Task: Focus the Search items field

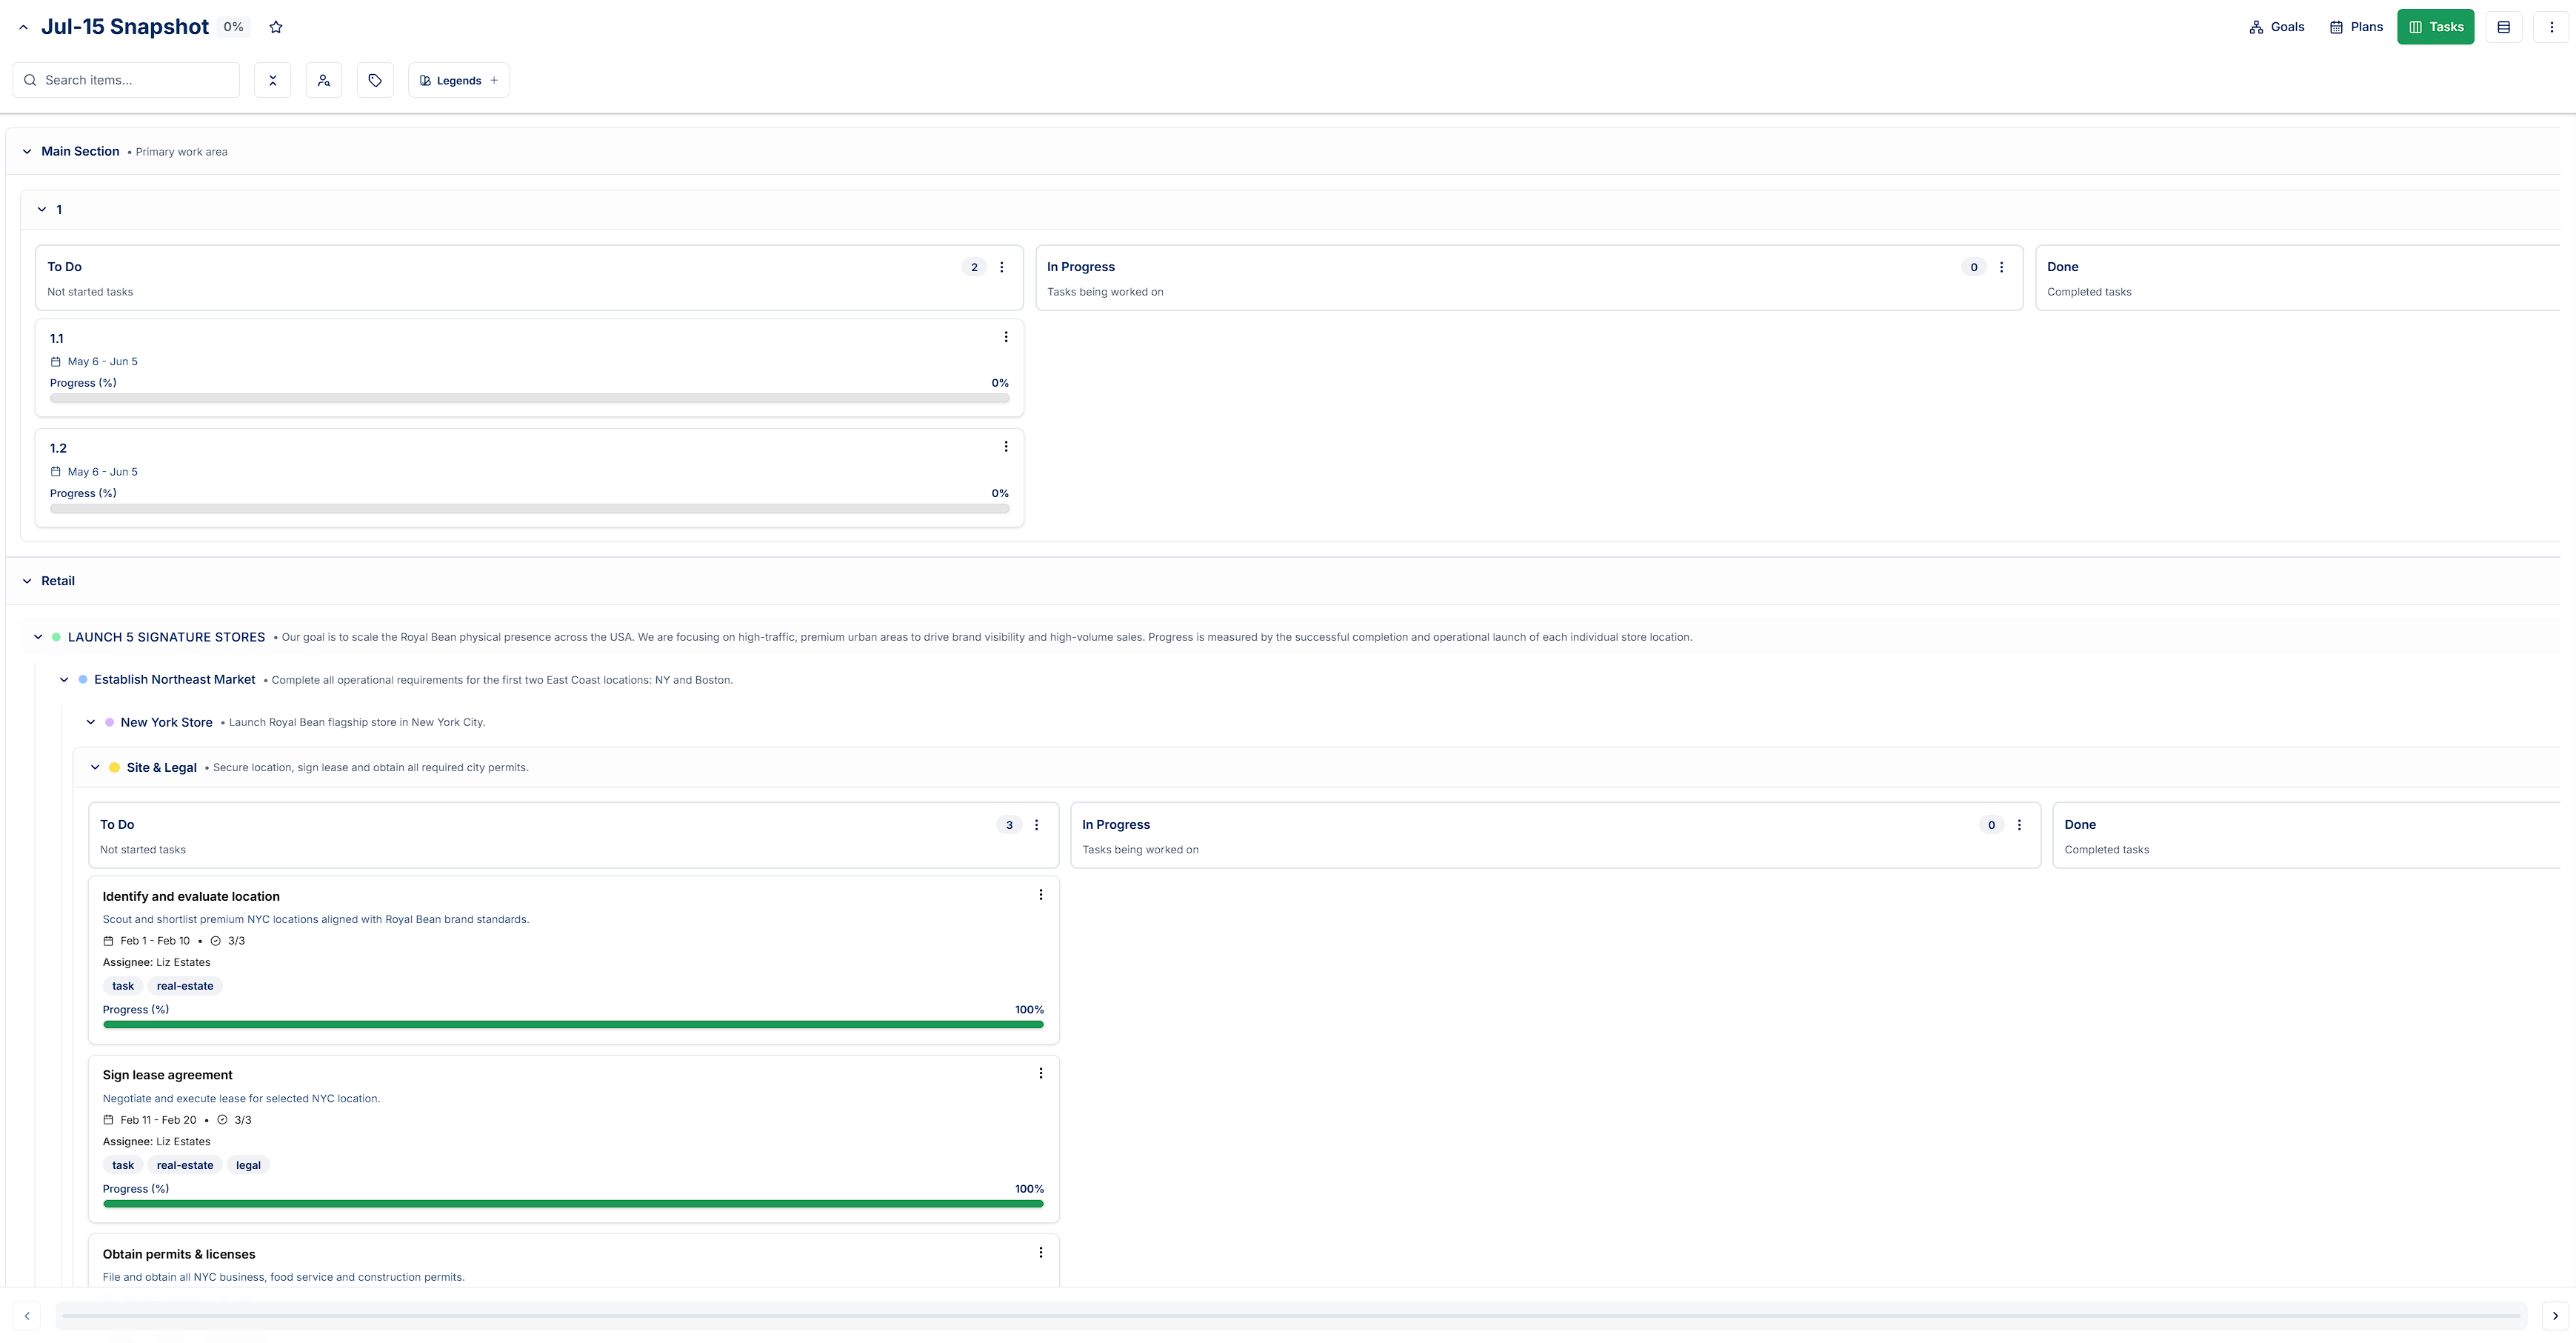Action: pos(126,80)
